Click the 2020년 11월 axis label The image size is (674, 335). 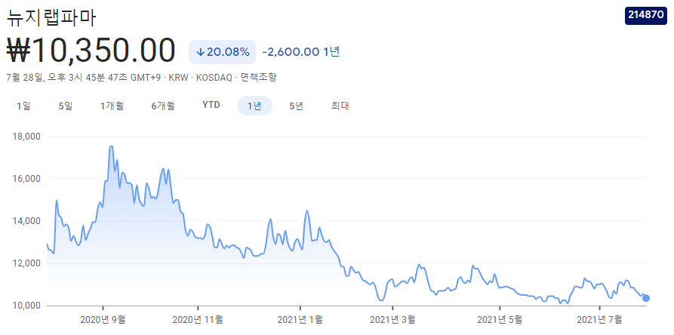tap(198, 319)
